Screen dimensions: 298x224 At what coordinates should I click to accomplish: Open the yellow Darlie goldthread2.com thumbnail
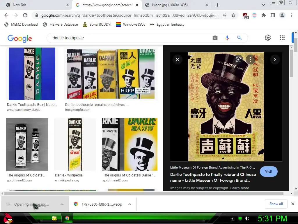pyautogui.click(x=130, y=144)
